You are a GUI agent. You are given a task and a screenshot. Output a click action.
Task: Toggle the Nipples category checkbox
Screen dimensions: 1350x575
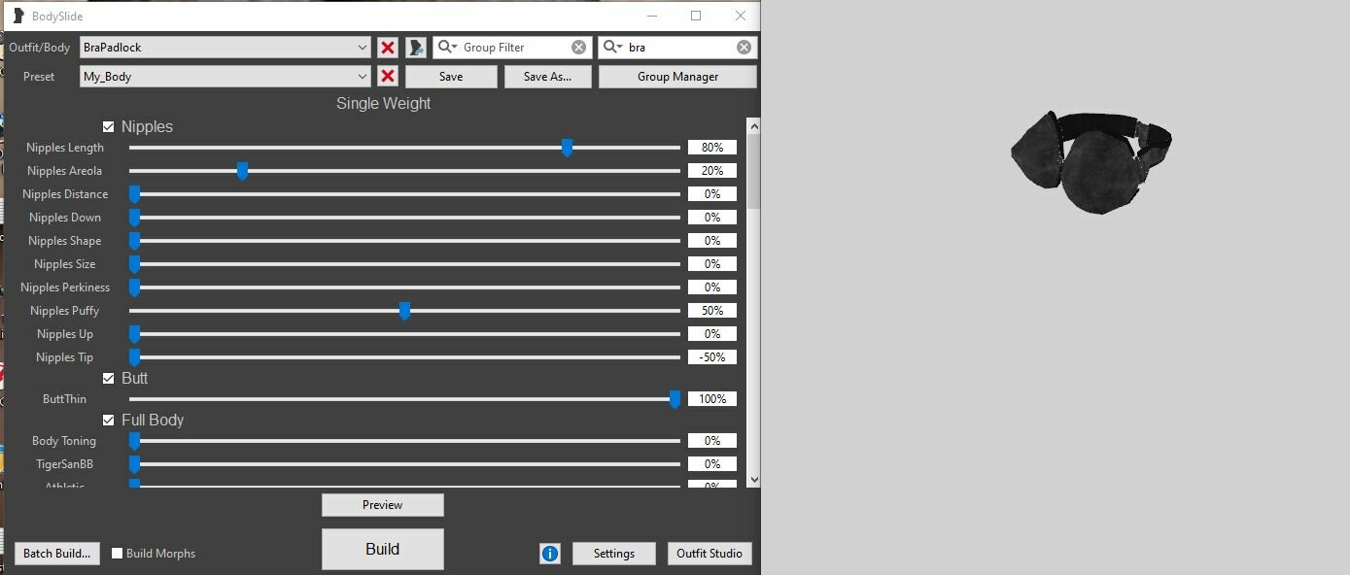click(x=109, y=127)
